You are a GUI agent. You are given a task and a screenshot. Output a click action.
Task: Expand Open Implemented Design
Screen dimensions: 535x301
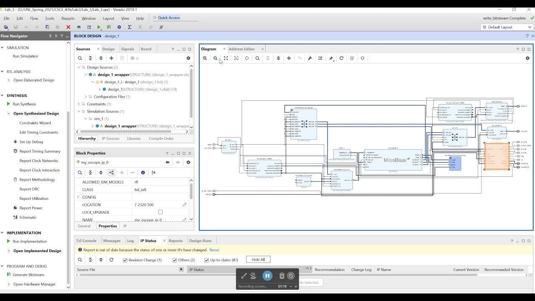click(x=9, y=251)
